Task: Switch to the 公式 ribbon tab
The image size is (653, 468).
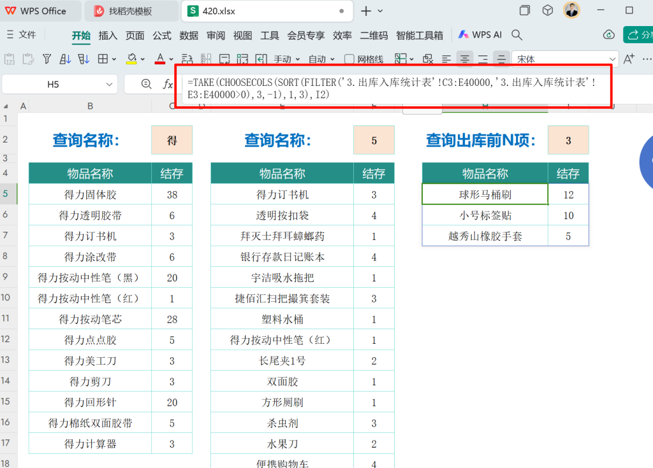Action: coord(162,36)
